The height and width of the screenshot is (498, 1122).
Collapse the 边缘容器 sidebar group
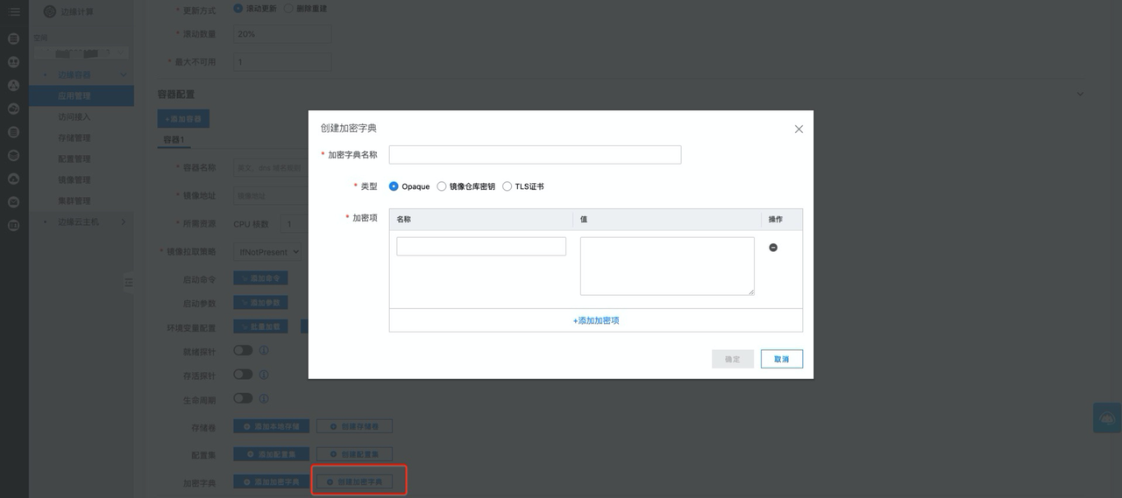point(124,75)
